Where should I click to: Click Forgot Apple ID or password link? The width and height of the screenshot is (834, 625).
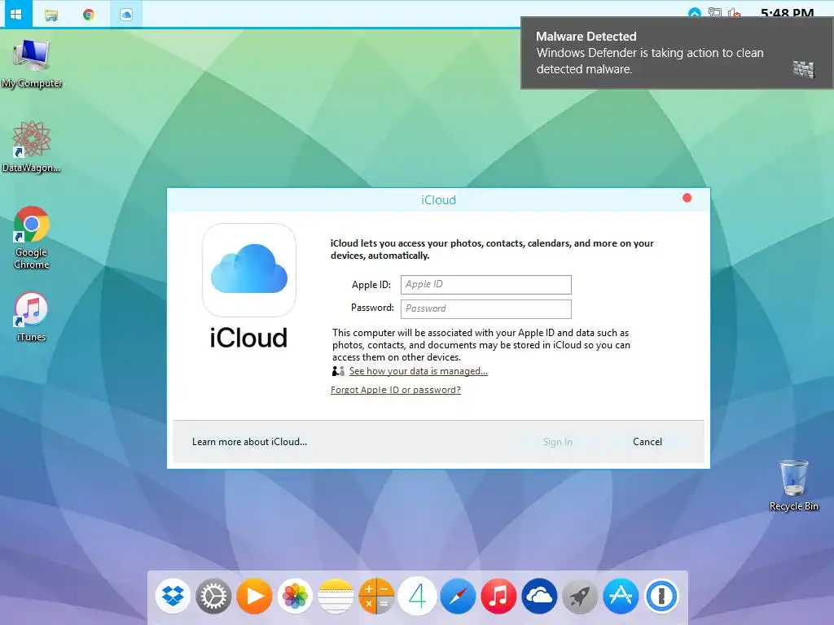tap(396, 390)
